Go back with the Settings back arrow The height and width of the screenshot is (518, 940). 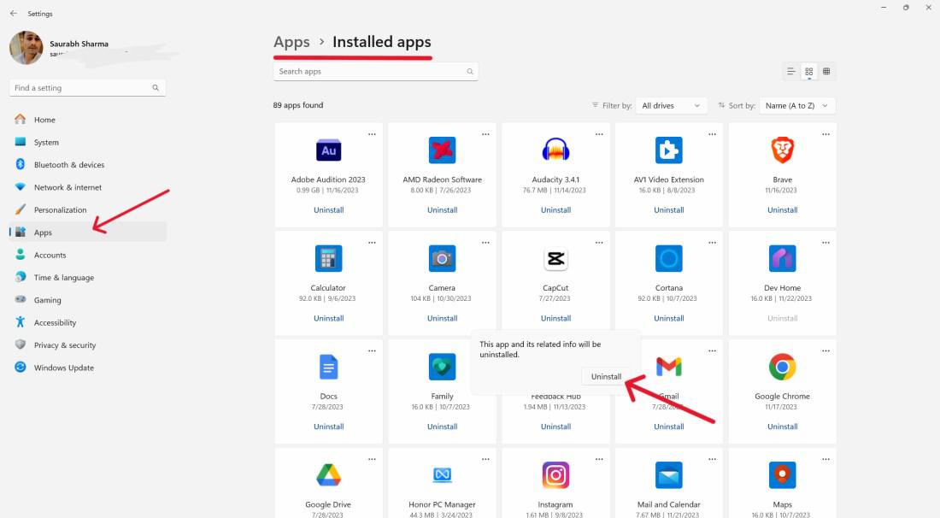tap(13, 13)
